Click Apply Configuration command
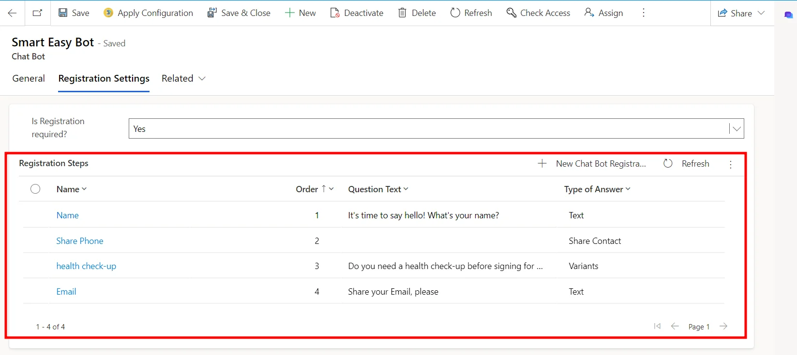 [x=148, y=13]
